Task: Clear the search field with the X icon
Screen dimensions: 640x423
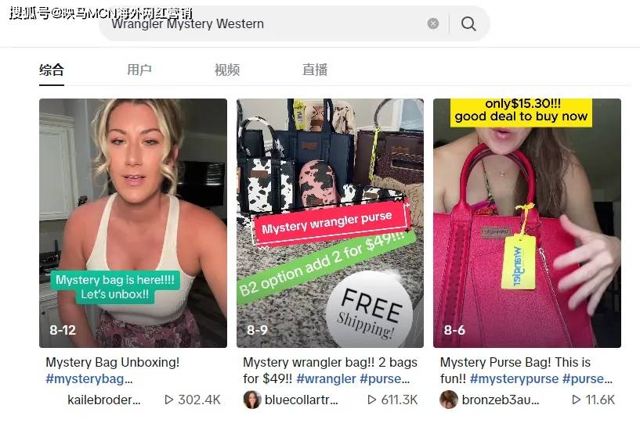Action: (433, 24)
